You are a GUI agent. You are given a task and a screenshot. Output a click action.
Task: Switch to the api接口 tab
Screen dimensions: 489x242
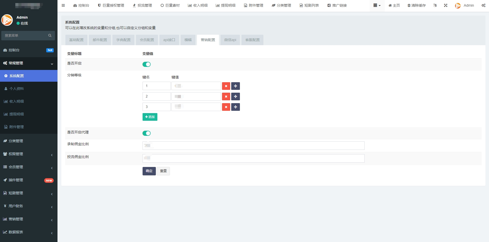pyautogui.click(x=169, y=40)
